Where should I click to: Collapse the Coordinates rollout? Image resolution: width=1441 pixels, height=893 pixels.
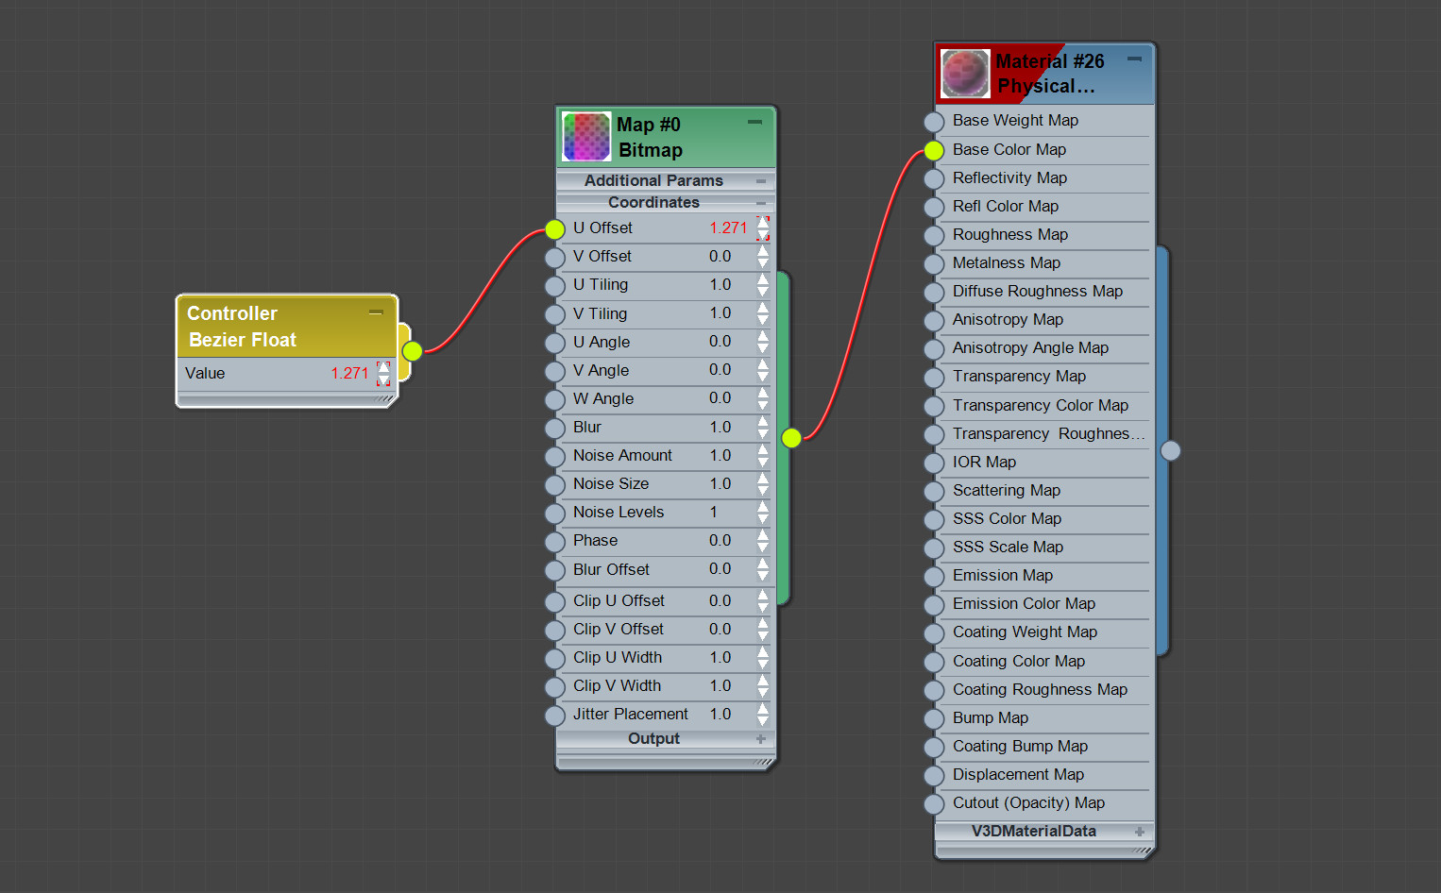click(761, 202)
